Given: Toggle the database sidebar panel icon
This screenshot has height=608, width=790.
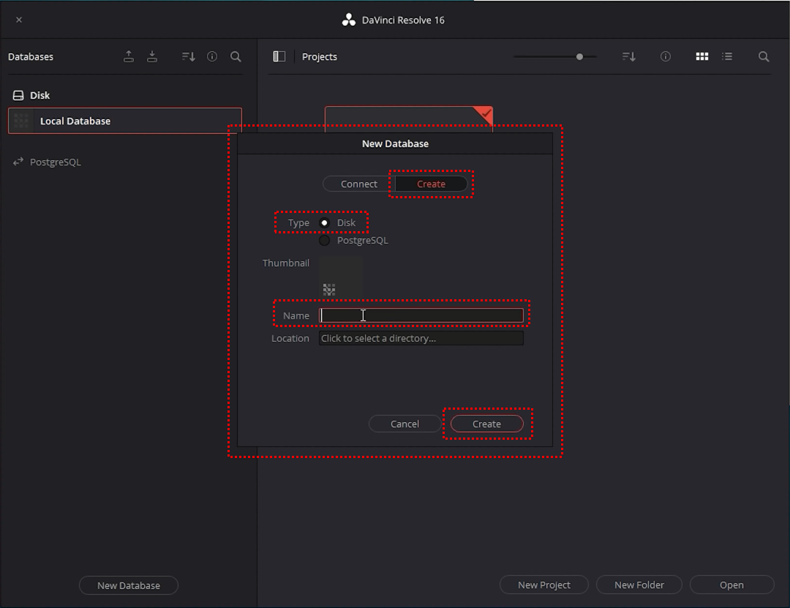Looking at the screenshot, I should pyautogui.click(x=279, y=56).
